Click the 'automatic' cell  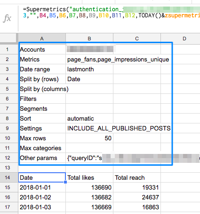coord(89,119)
